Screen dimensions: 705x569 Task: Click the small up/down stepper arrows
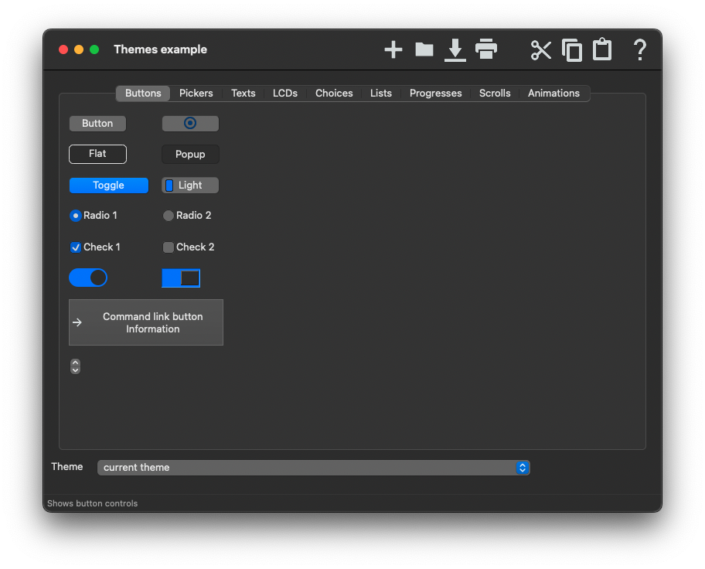click(x=75, y=366)
